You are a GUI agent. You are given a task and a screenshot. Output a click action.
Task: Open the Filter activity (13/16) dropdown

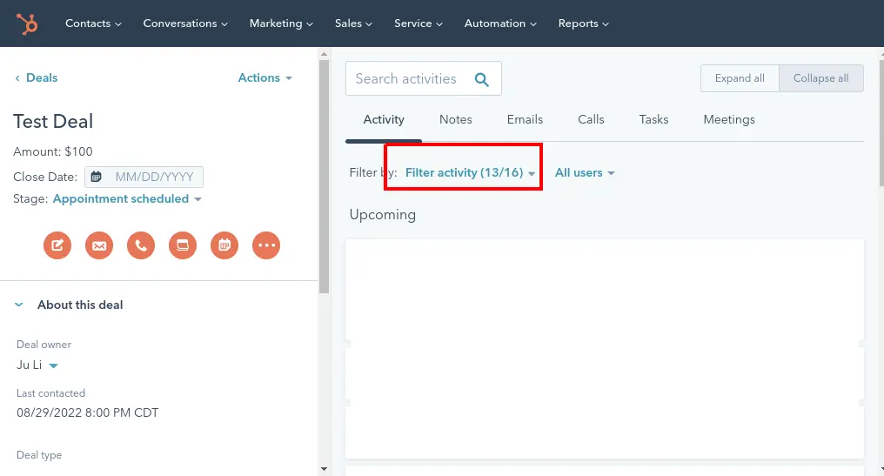[470, 172]
